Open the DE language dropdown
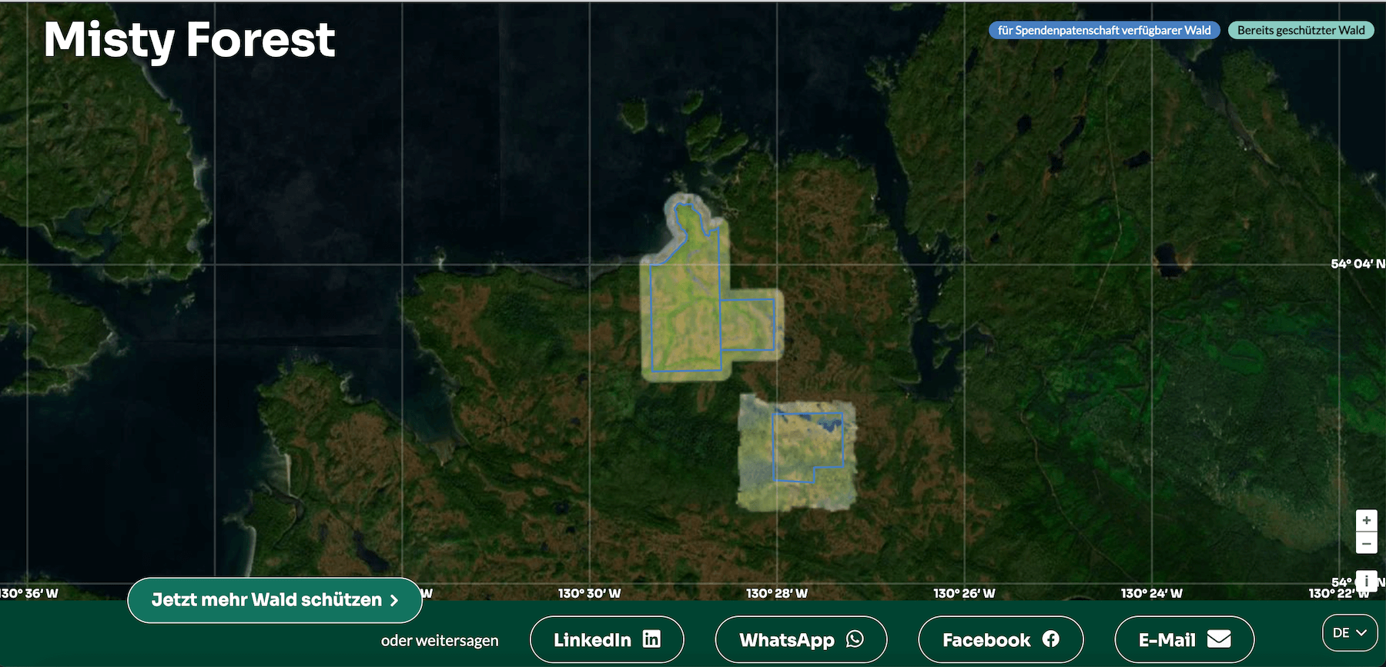 tap(1349, 632)
